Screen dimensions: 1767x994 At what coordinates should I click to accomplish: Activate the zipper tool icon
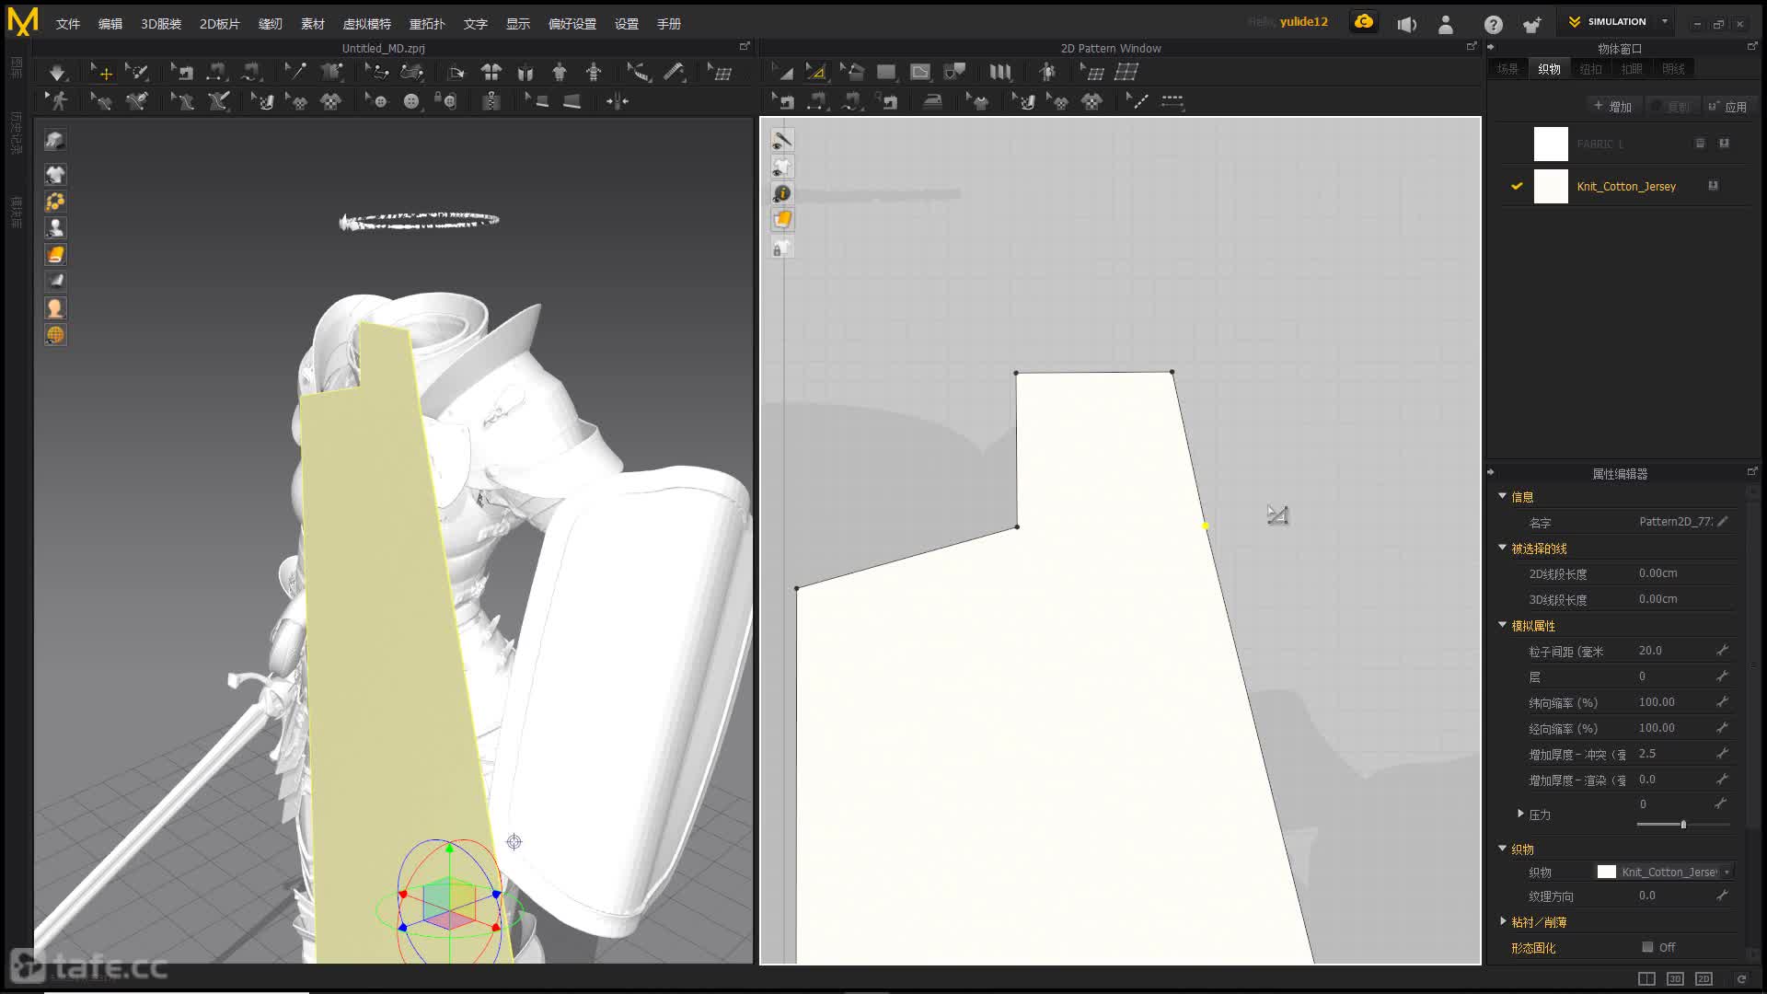point(491,101)
